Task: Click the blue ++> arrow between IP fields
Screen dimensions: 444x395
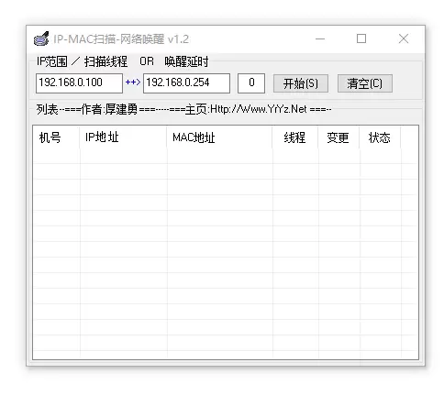Action: coord(133,82)
